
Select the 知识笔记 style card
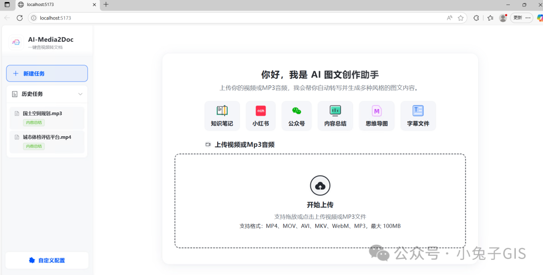click(x=222, y=116)
